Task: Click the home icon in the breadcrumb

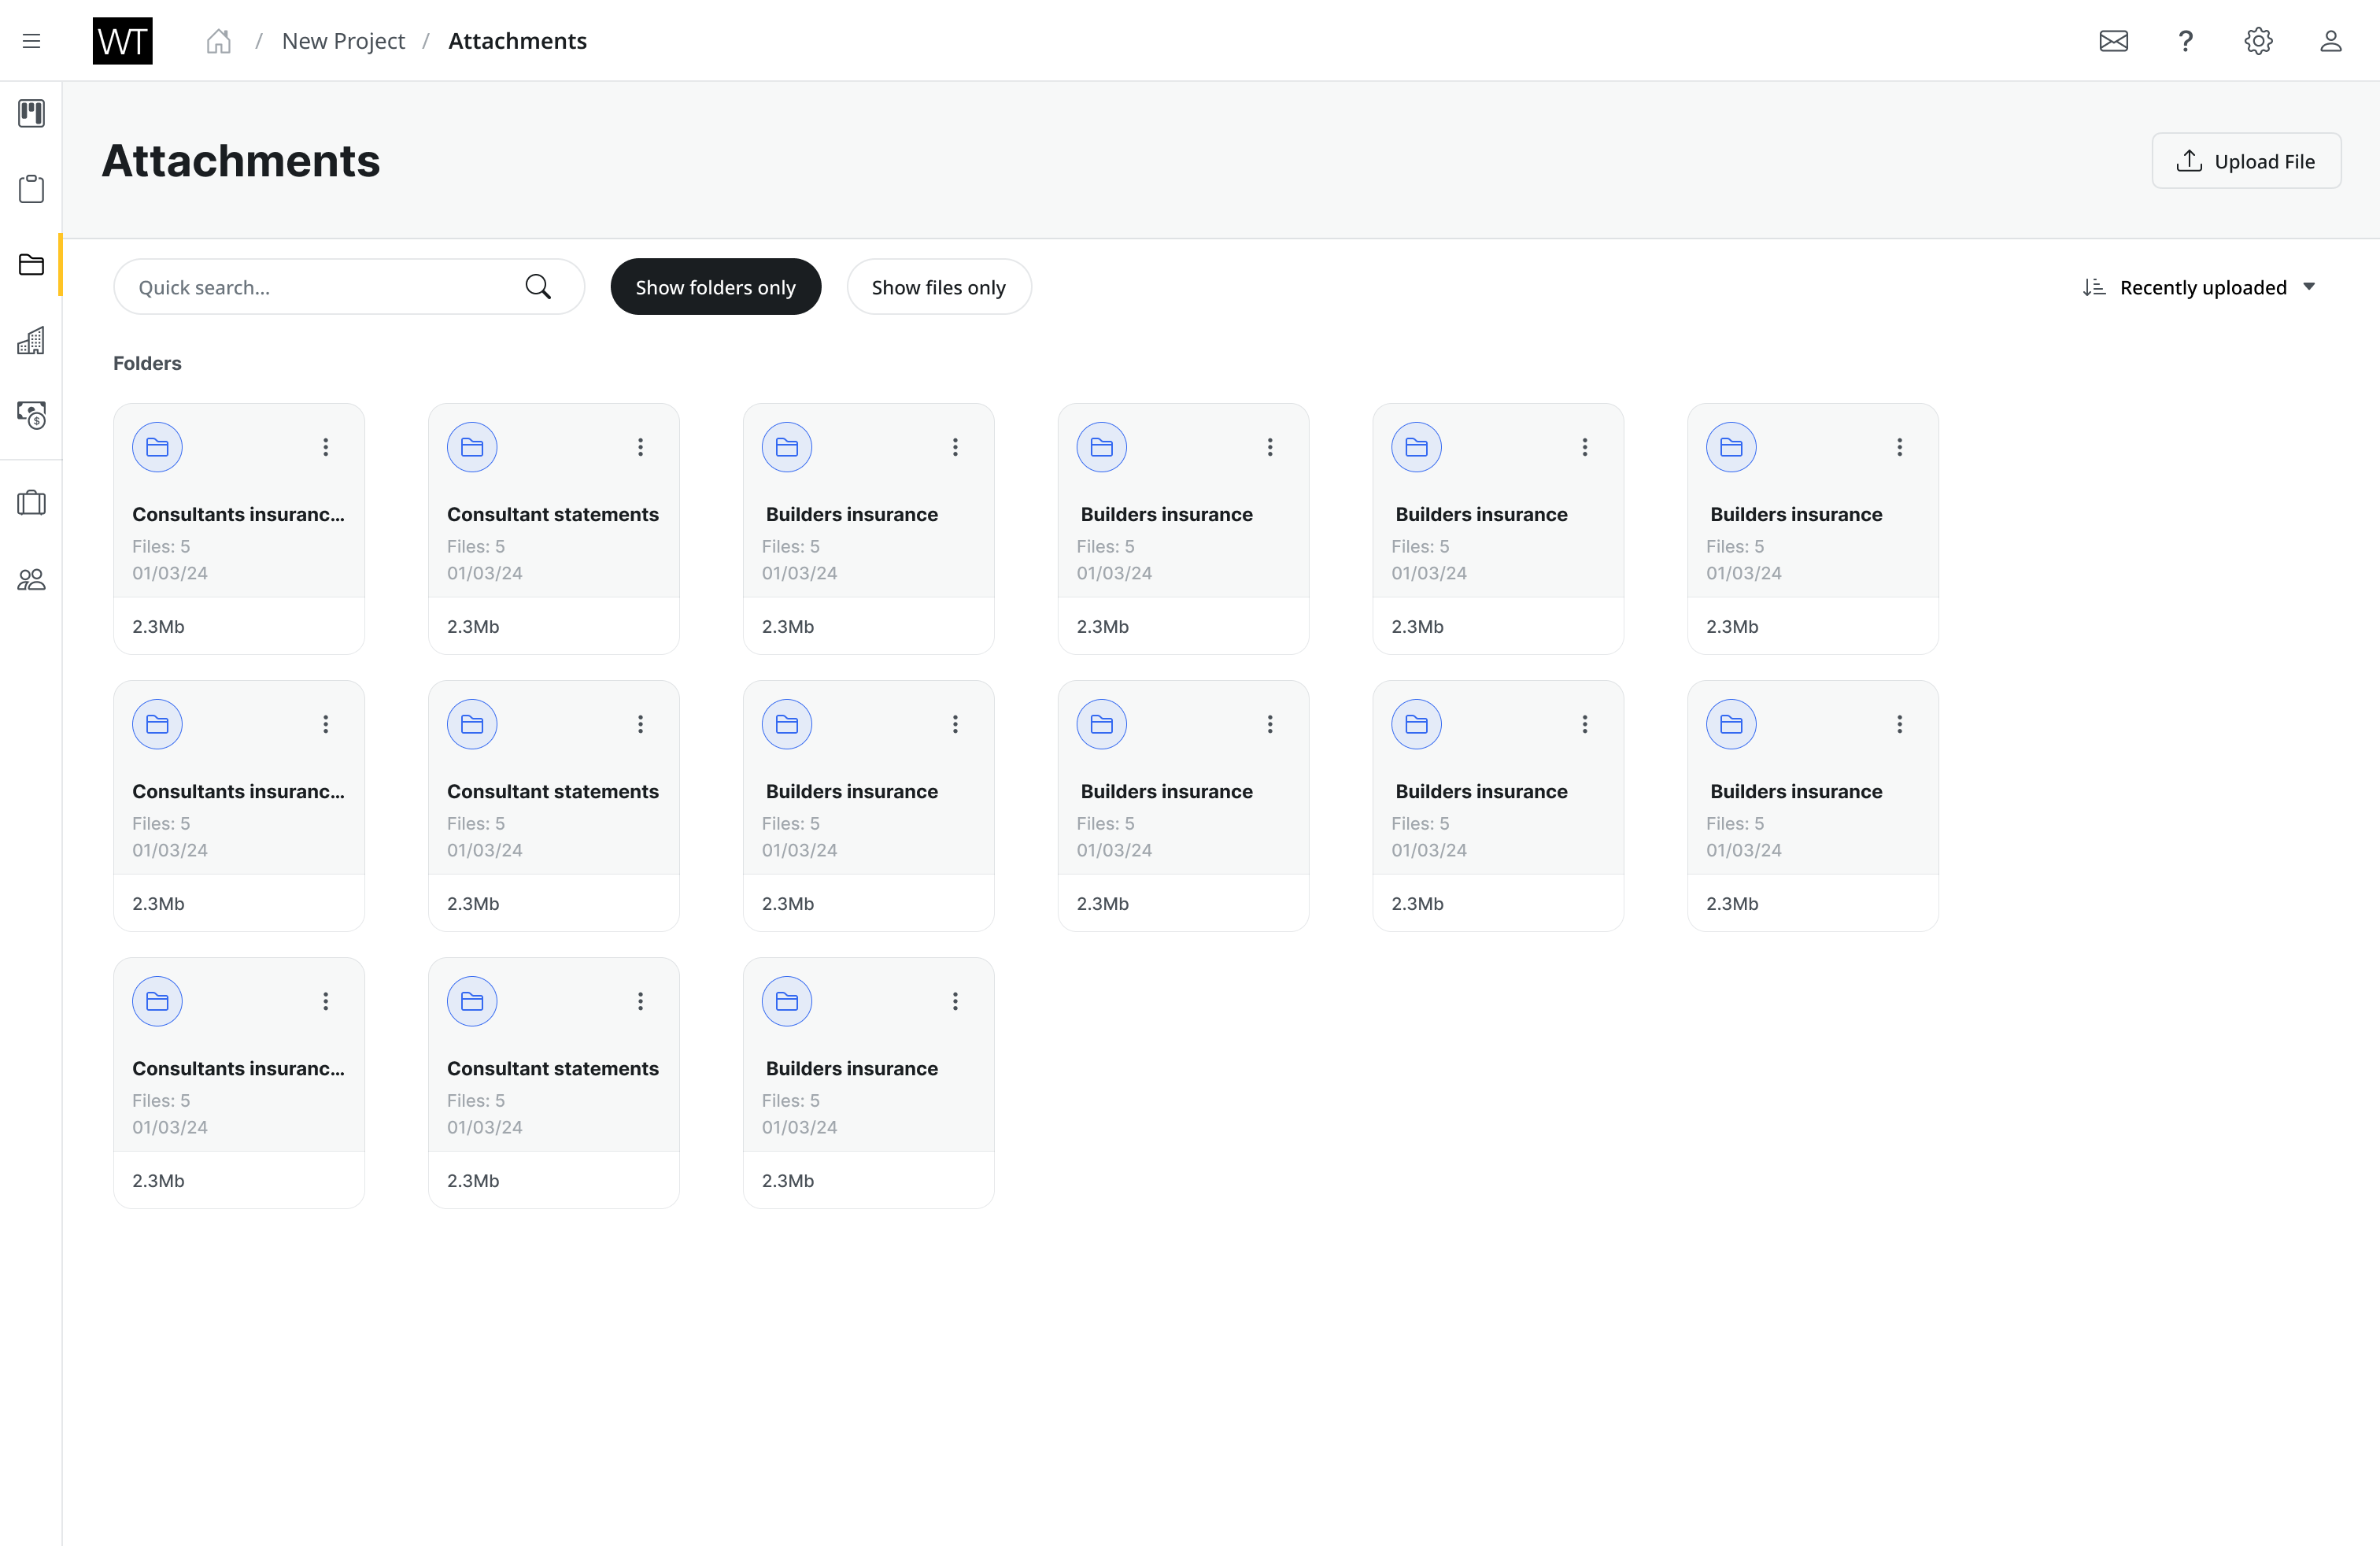Action: (x=219, y=41)
